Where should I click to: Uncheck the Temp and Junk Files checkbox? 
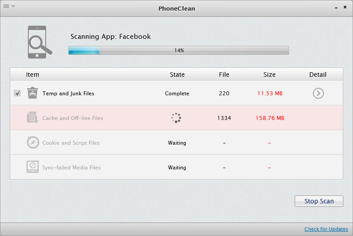(x=17, y=93)
